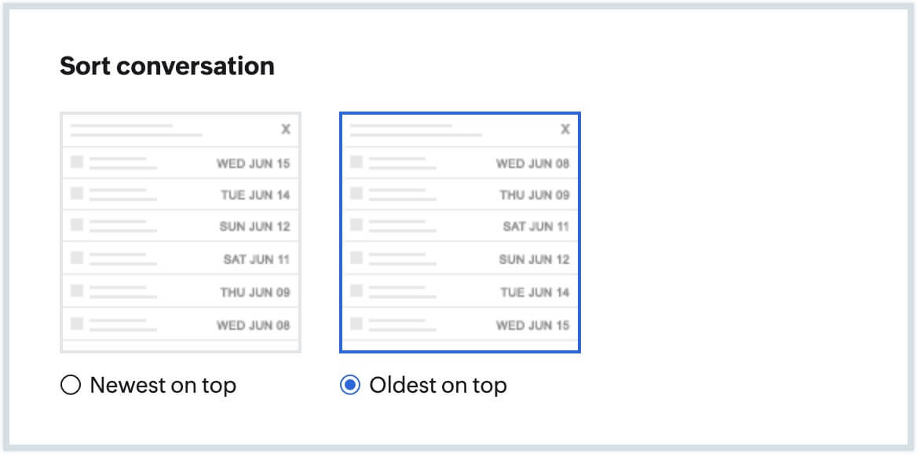Select the "Oldest on top" radio button
917x454 pixels.
(350, 386)
